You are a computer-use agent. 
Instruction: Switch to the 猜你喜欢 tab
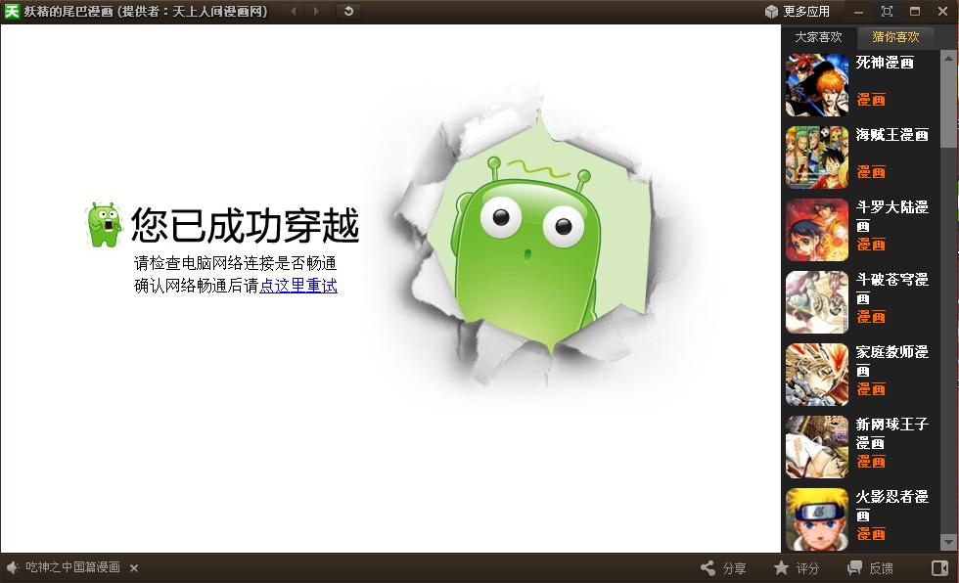(x=895, y=37)
